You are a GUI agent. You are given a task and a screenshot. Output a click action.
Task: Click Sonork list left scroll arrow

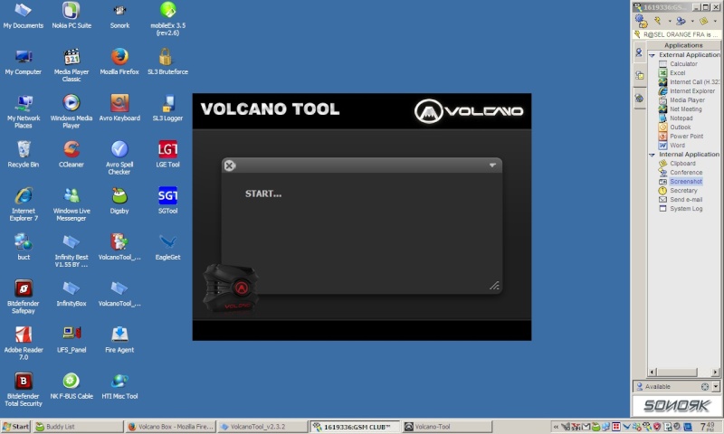pos(652,373)
